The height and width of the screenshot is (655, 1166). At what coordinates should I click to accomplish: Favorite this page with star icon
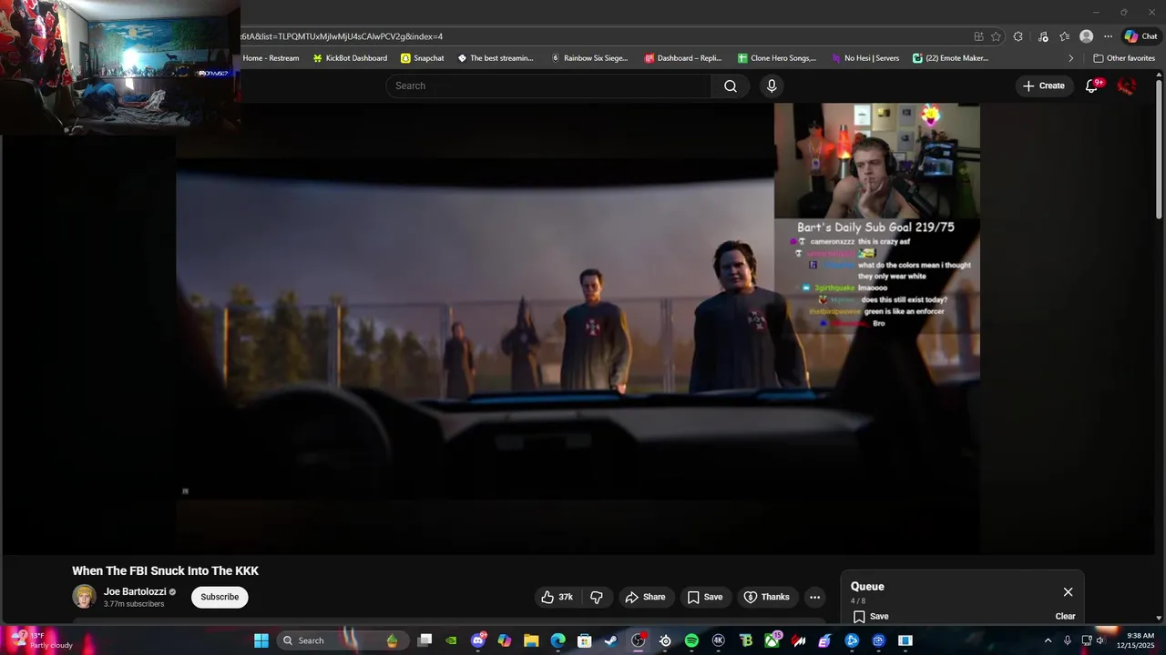(x=996, y=36)
